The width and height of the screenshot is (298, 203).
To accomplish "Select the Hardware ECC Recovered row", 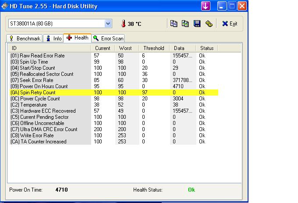I will point(114,110).
